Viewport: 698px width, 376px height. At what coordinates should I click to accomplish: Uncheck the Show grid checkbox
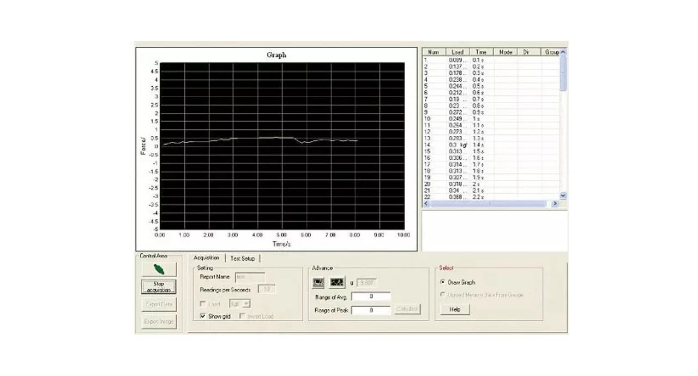click(x=203, y=317)
